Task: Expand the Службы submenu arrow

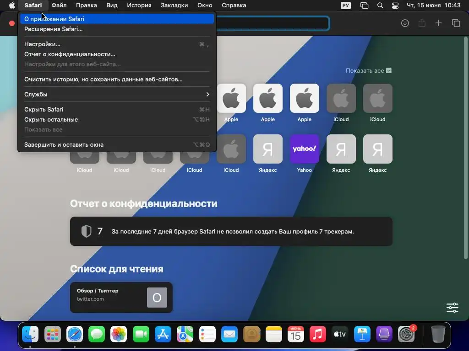Action: click(207, 94)
